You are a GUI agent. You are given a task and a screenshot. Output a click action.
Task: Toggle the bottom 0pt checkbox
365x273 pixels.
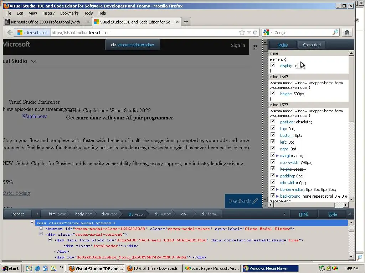coord(273,135)
